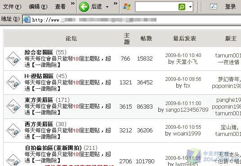Click the green magnifier search icon
Viewport: 241px width, 166px height.
coord(182,7)
